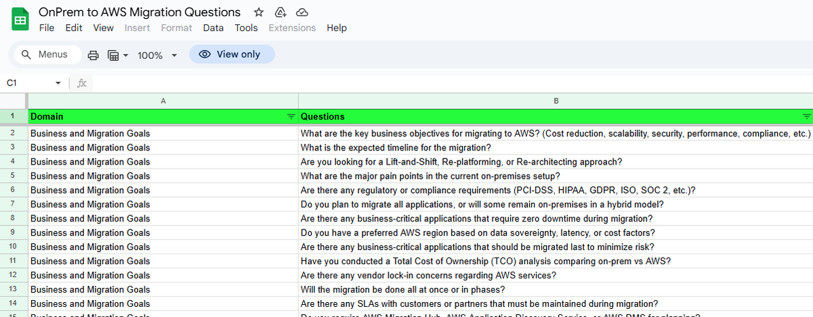Click the hybrid model question cell
Image resolution: width=813 pixels, height=317 pixels.
click(x=556, y=205)
